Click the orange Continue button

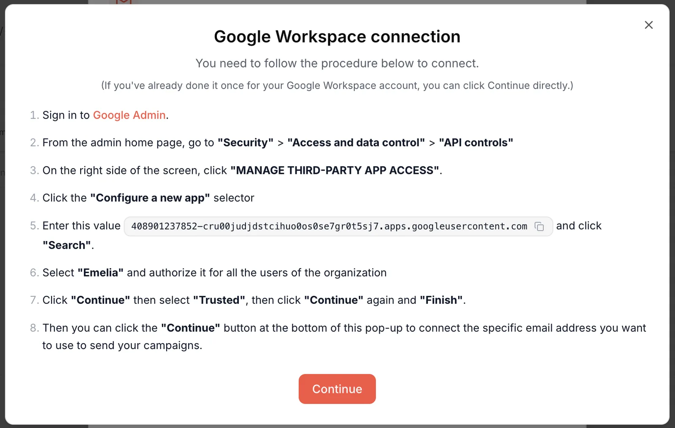point(337,389)
